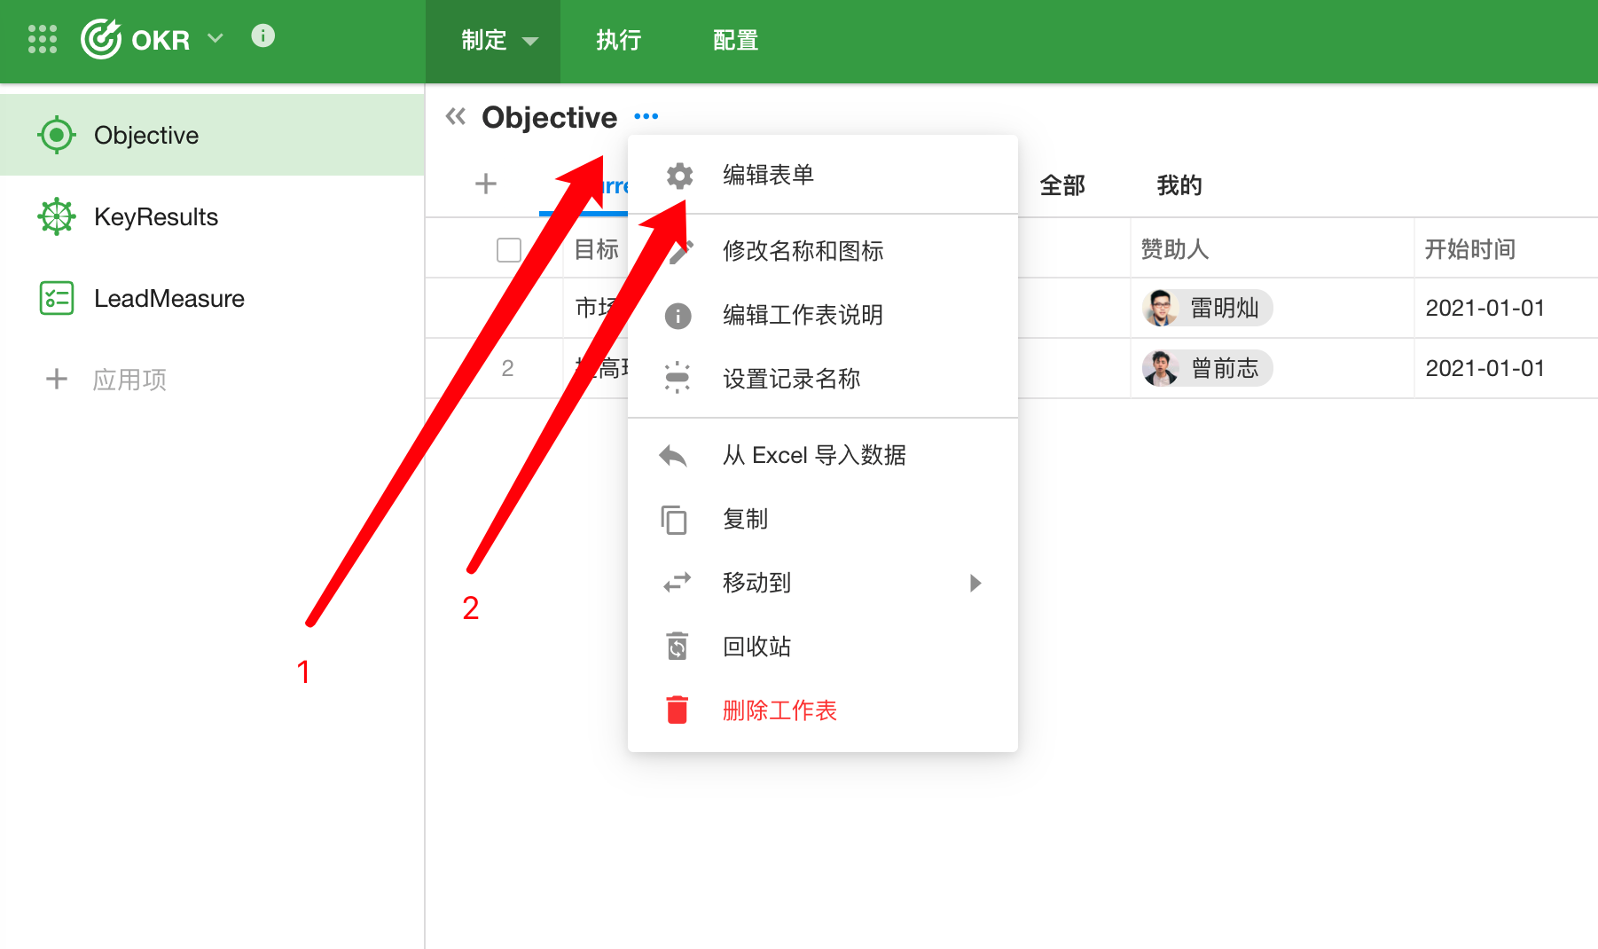Switch to the 配置 tab
The image size is (1598, 949).
tap(736, 41)
